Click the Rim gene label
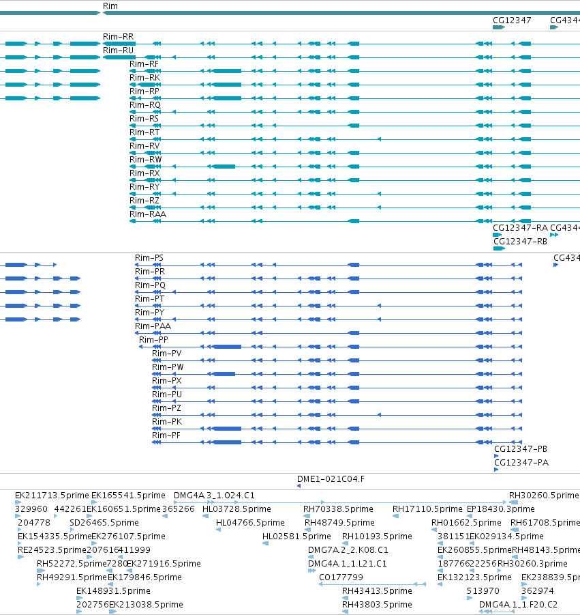The width and height of the screenshot is (580, 615). click(110, 6)
